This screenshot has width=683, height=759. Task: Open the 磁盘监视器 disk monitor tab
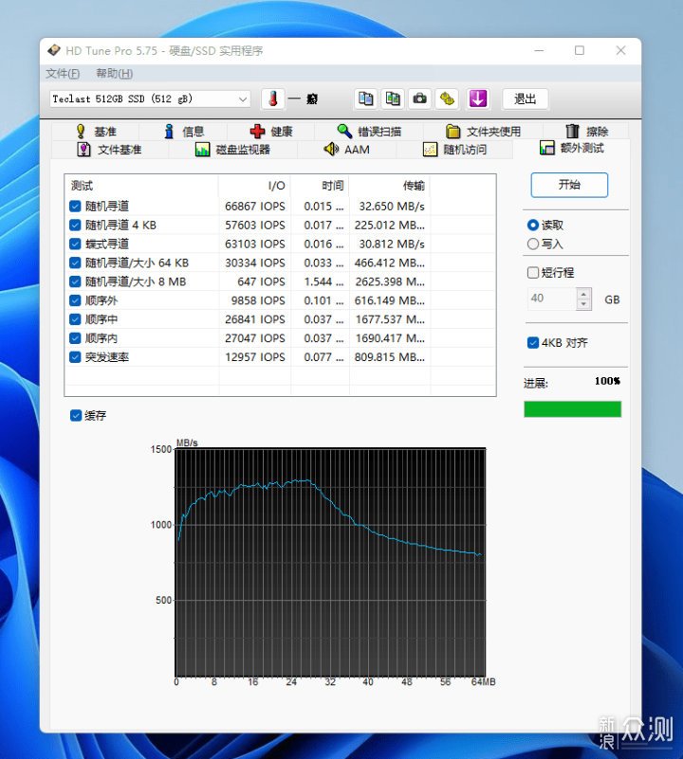pyautogui.click(x=233, y=150)
